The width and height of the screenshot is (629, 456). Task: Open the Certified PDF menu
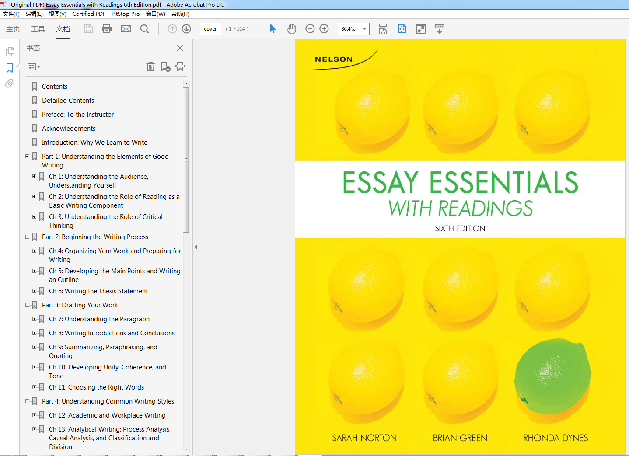click(89, 14)
